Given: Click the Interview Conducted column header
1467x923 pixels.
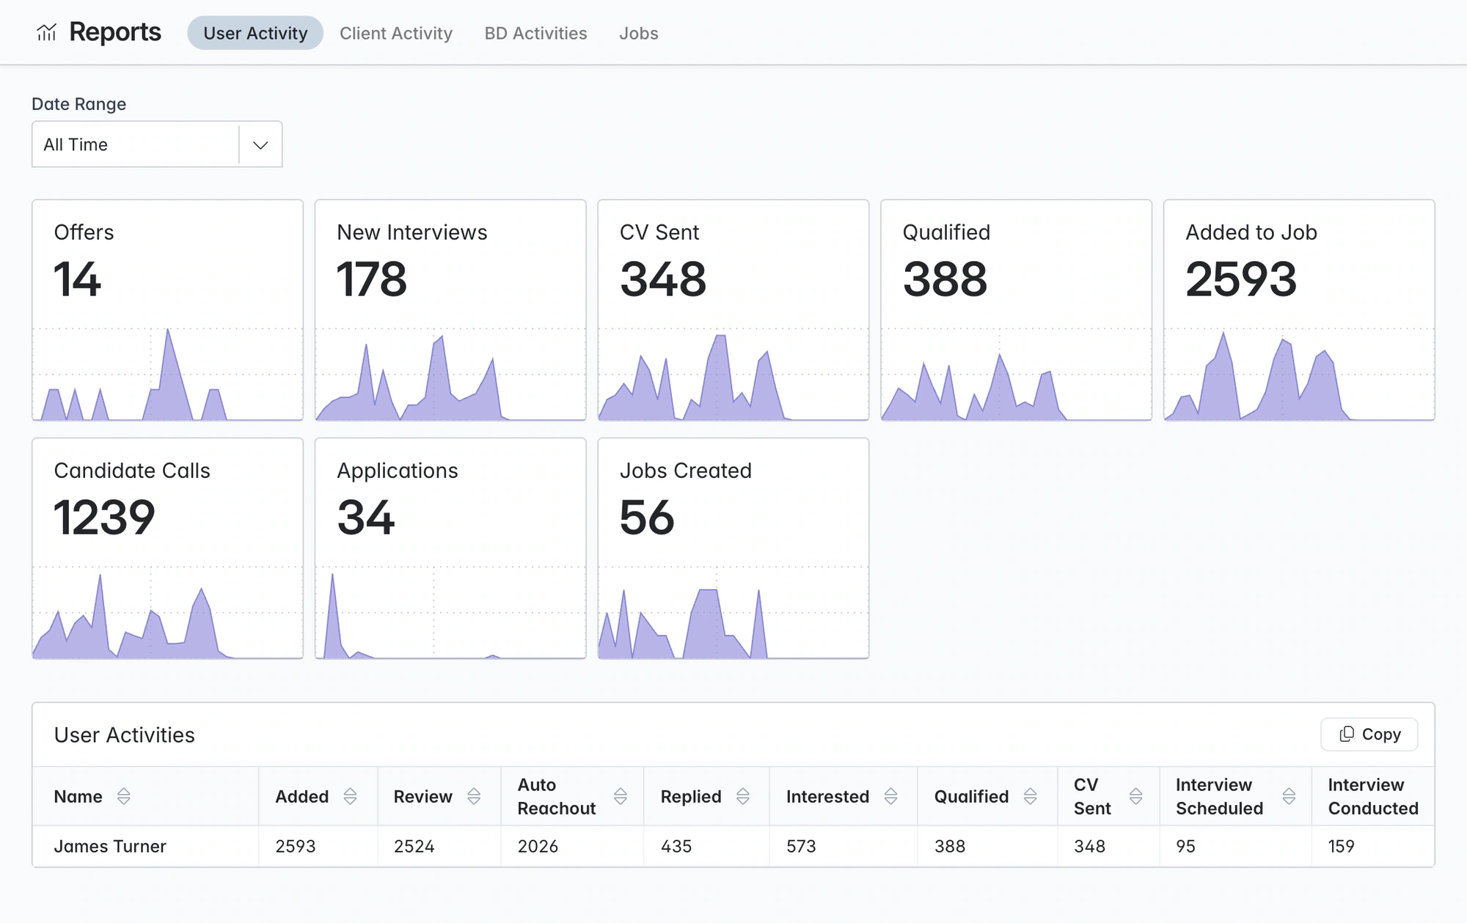Looking at the screenshot, I should (1372, 796).
